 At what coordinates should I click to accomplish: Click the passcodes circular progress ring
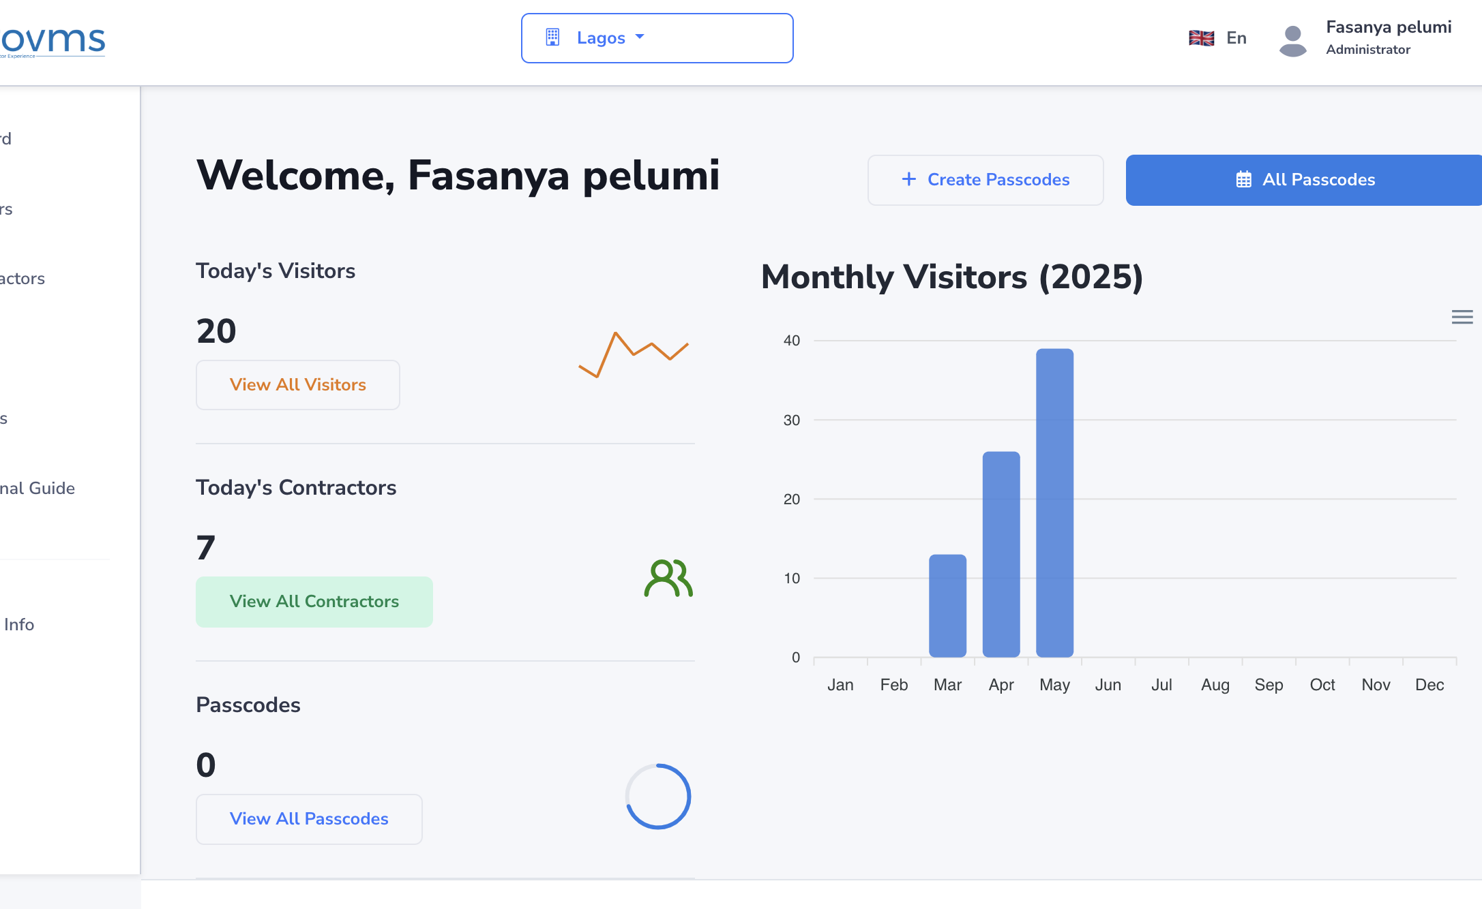coord(658,797)
